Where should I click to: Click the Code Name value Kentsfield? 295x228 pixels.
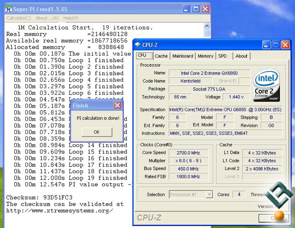click(190, 81)
